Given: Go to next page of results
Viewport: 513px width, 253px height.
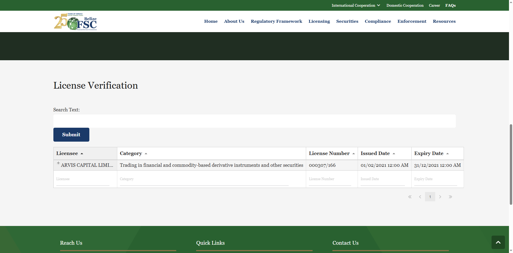Looking at the screenshot, I should (440, 197).
